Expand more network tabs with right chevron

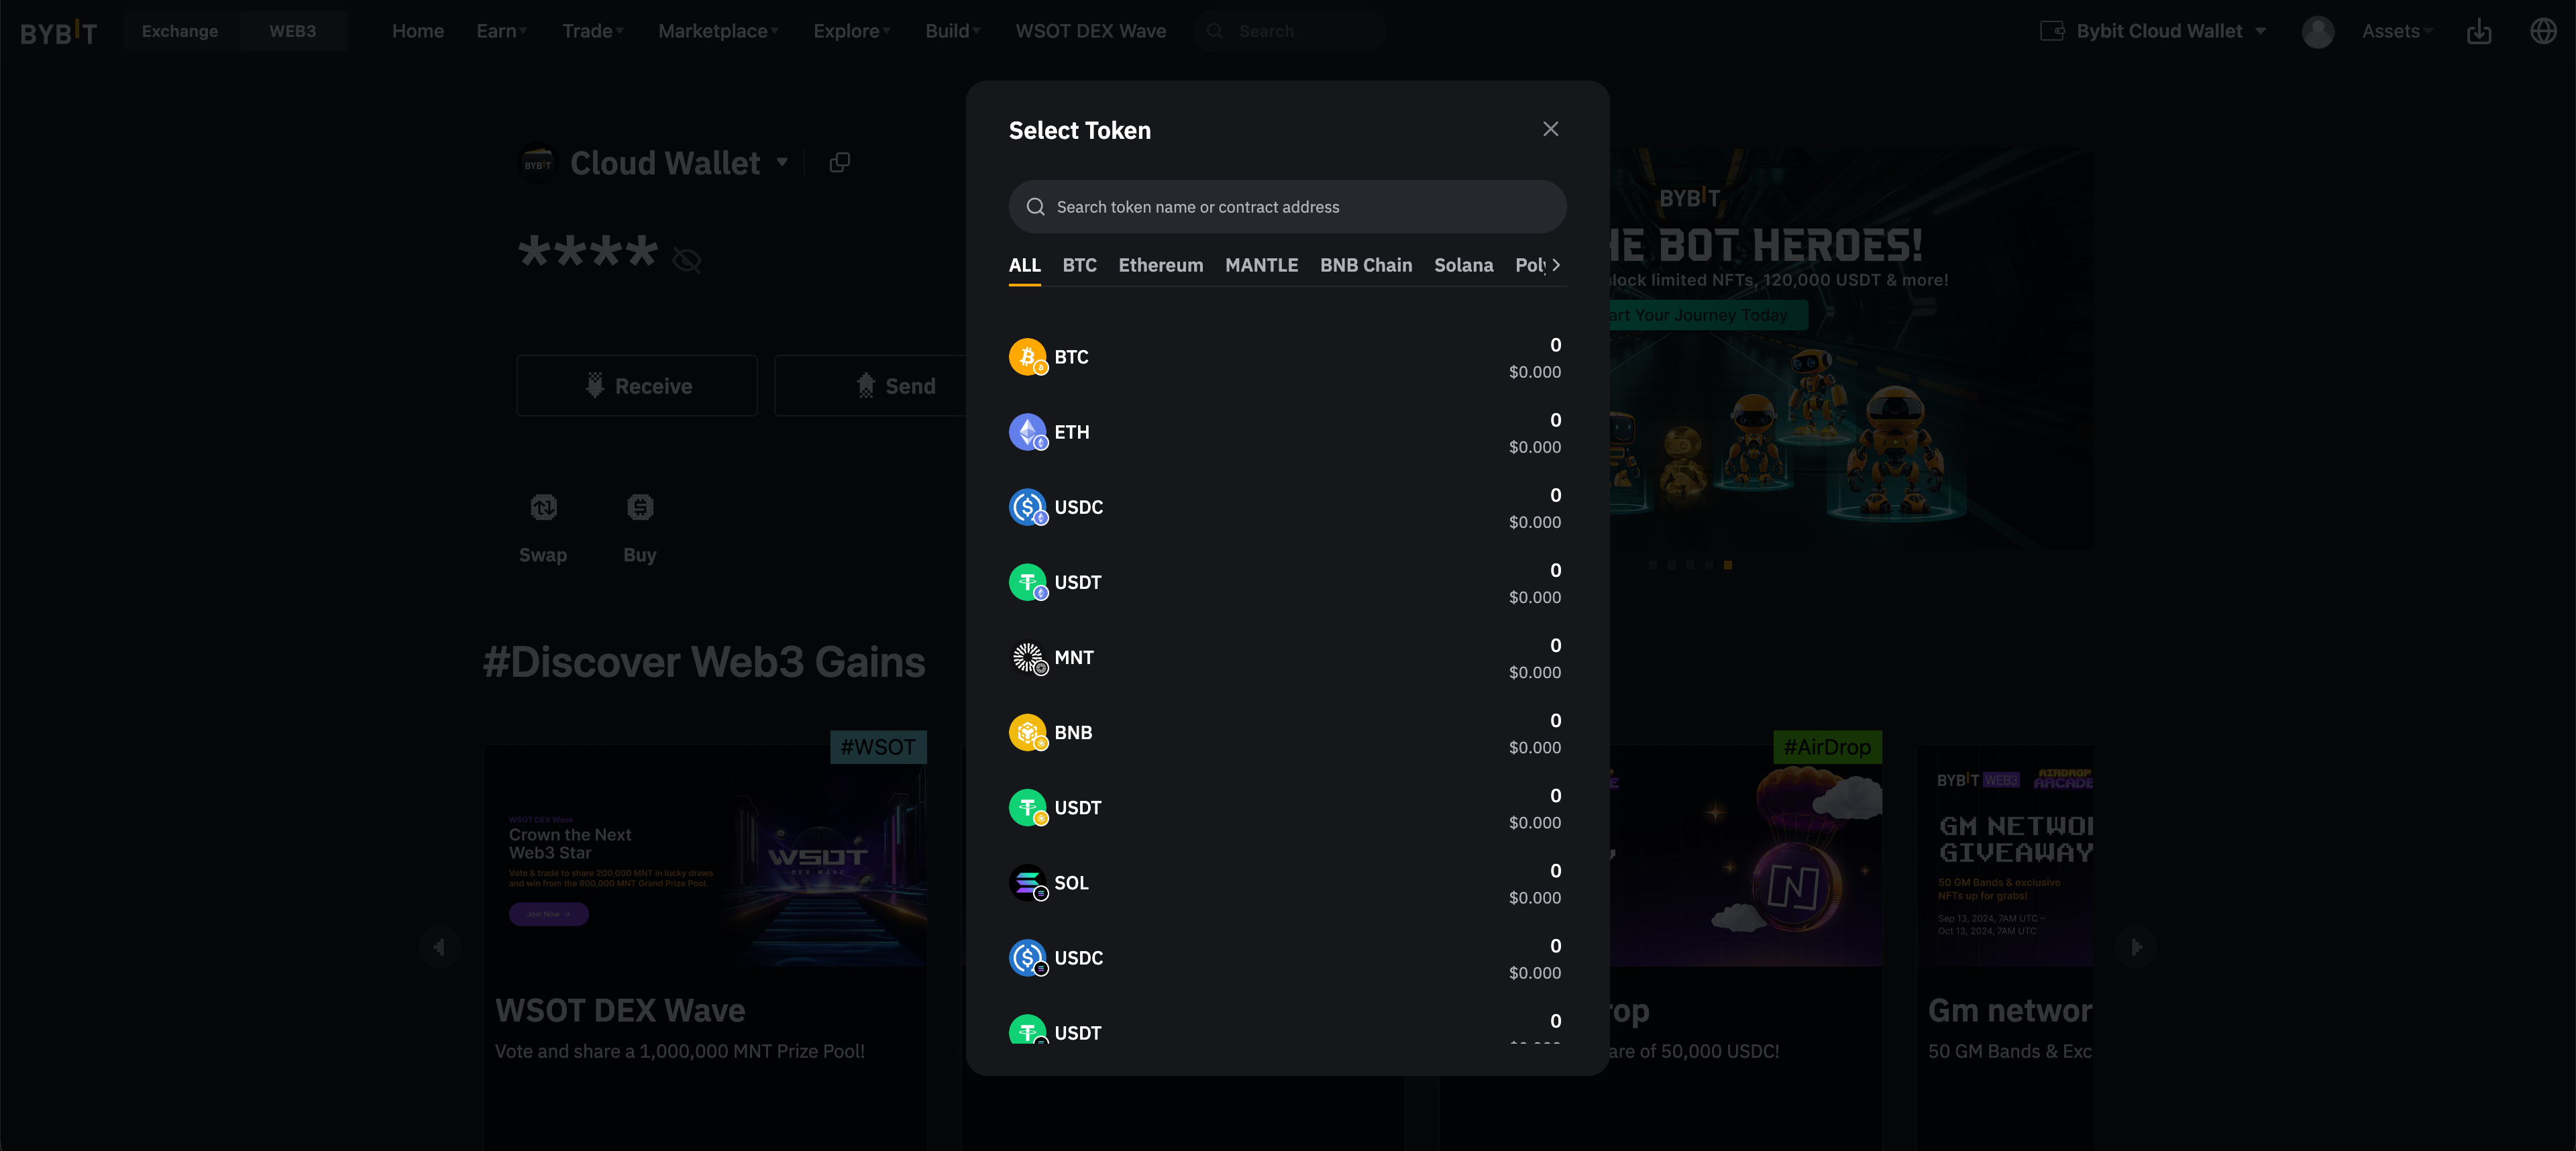point(1556,265)
